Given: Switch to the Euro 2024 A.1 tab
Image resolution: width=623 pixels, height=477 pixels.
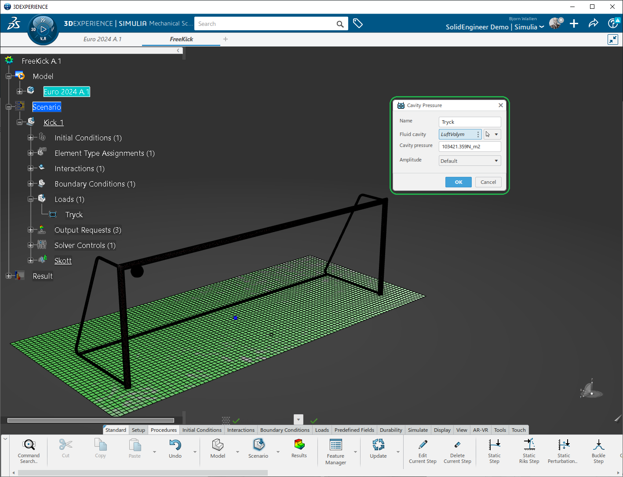Looking at the screenshot, I should tap(102, 39).
